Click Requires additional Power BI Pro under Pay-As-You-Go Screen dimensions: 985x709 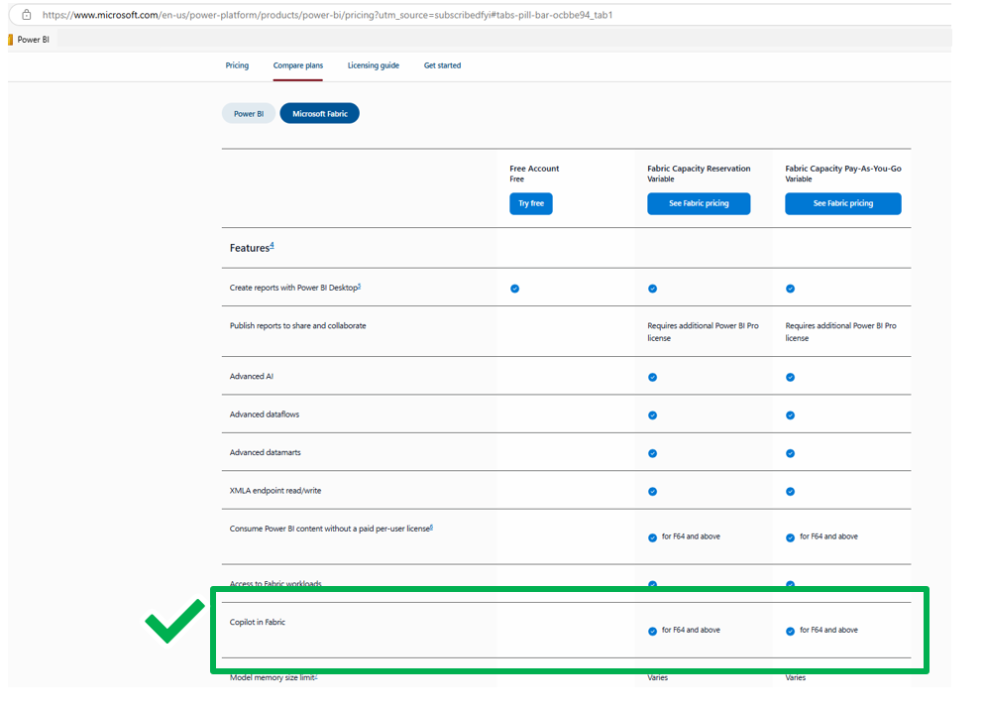[x=840, y=332]
